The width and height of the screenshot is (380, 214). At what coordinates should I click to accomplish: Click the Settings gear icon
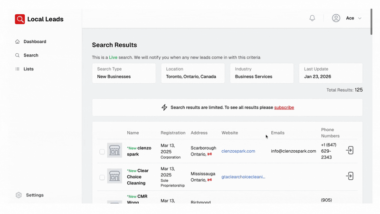[x=19, y=195]
